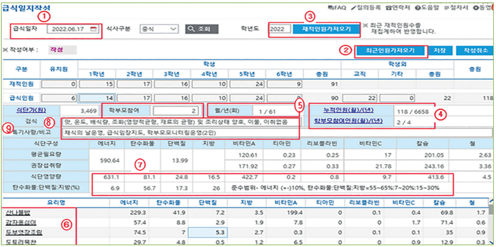This screenshot has width=496, height=247.
Task: Click the 급식인원 1학년 field showing 14
Action: click(x=97, y=98)
